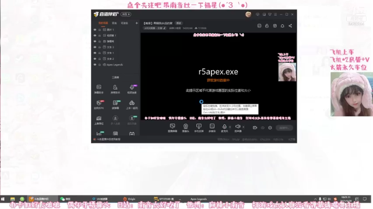
Task: Hide the 文本 1 layer with its eye icon
Action: (x=95, y=53)
